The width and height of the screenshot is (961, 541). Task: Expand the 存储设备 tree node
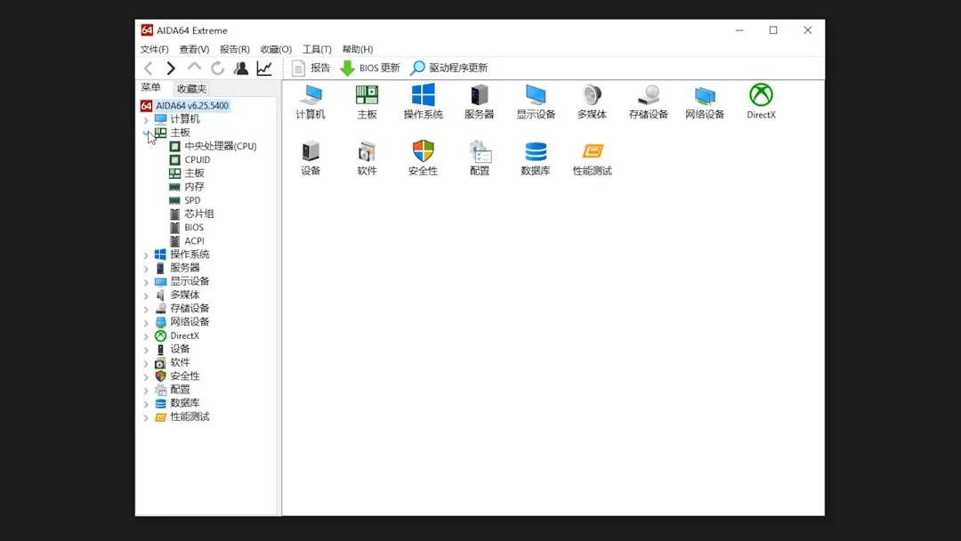[x=146, y=309]
